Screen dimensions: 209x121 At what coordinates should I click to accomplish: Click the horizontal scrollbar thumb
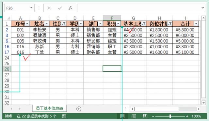click(x=157, y=109)
